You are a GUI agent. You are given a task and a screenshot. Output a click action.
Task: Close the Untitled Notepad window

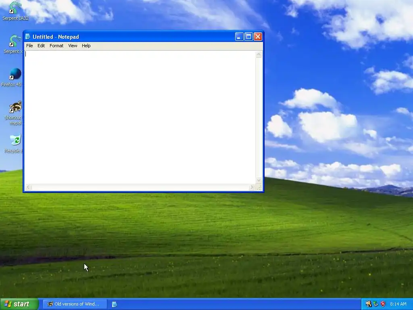pyautogui.click(x=258, y=37)
